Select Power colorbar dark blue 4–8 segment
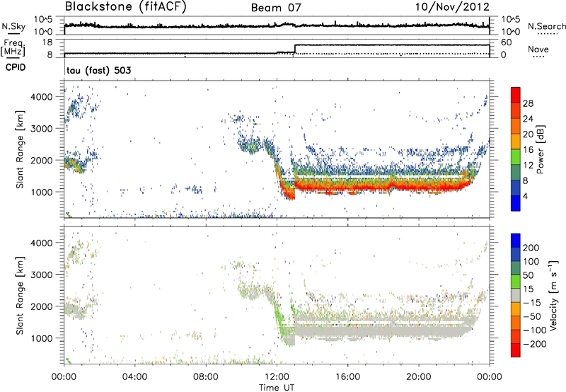The height and width of the screenshot is (392, 566). coord(516,188)
